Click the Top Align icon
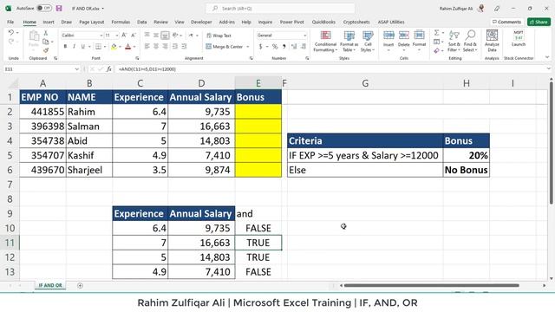Viewport: 555px width, 312px height. [147, 35]
